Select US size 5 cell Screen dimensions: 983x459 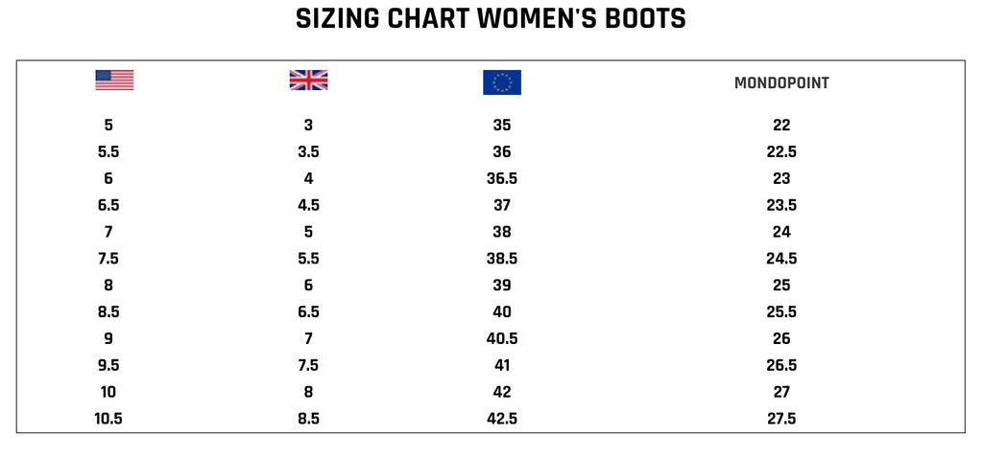click(x=108, y=126)
